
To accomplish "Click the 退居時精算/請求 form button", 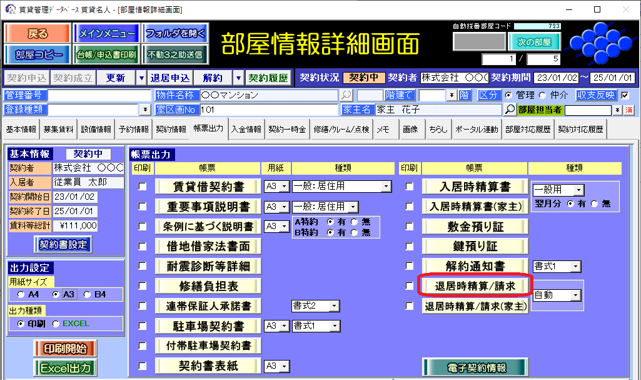I will (475, 286).
